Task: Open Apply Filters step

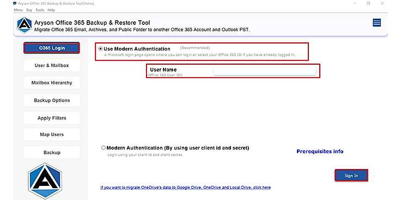Action: coord(52,118)
